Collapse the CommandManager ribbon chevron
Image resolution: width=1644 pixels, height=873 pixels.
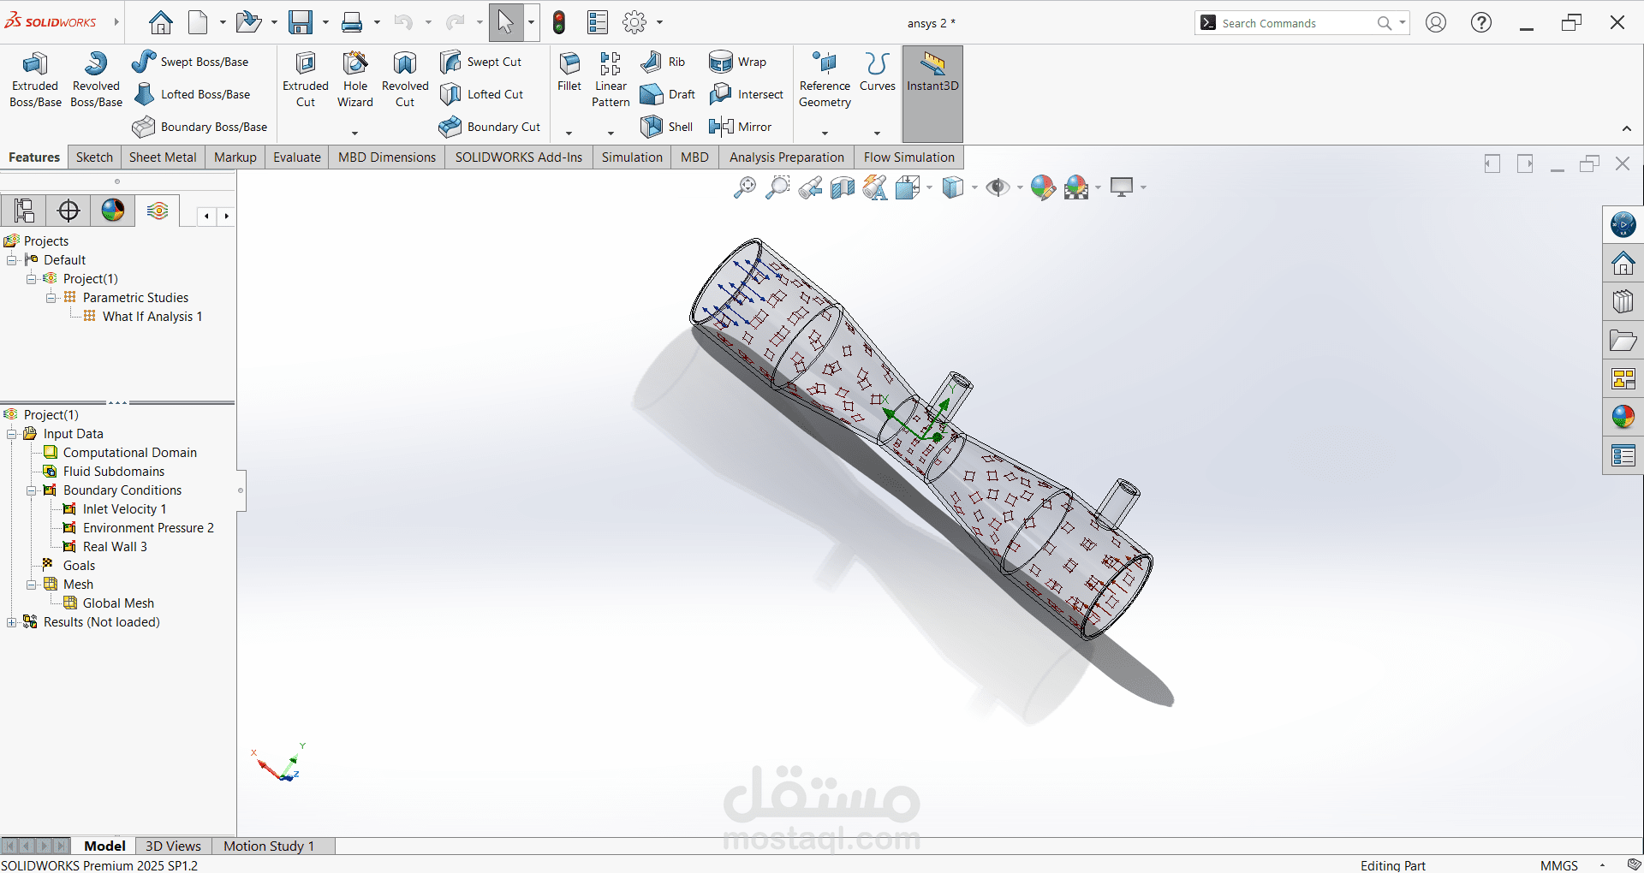(1627, 128)
